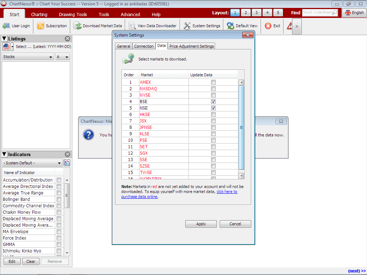Switch to the General settings tab
Screen dimensions: 367x275
pyautogui.click(x=124, y=46)
